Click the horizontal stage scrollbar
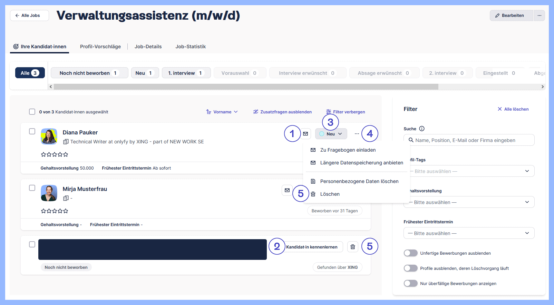The height and width of the screenshot is (305, 554). point(246,87)
